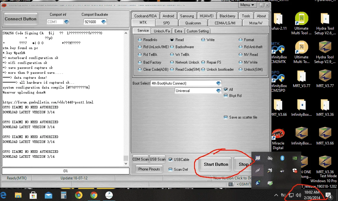The height and width of the screenshot is (201, 338).
Task: Open the Mail app from taskbar
Action: click(48, 195)
